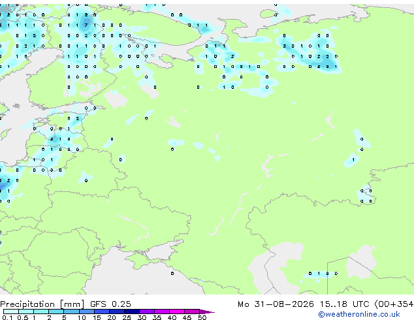Click the weatheronline.co.uk copyright link

[x=359, y=314]
